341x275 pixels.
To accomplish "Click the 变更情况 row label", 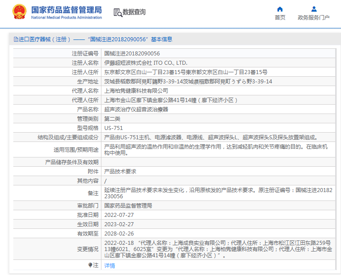I will pos(88,249).
